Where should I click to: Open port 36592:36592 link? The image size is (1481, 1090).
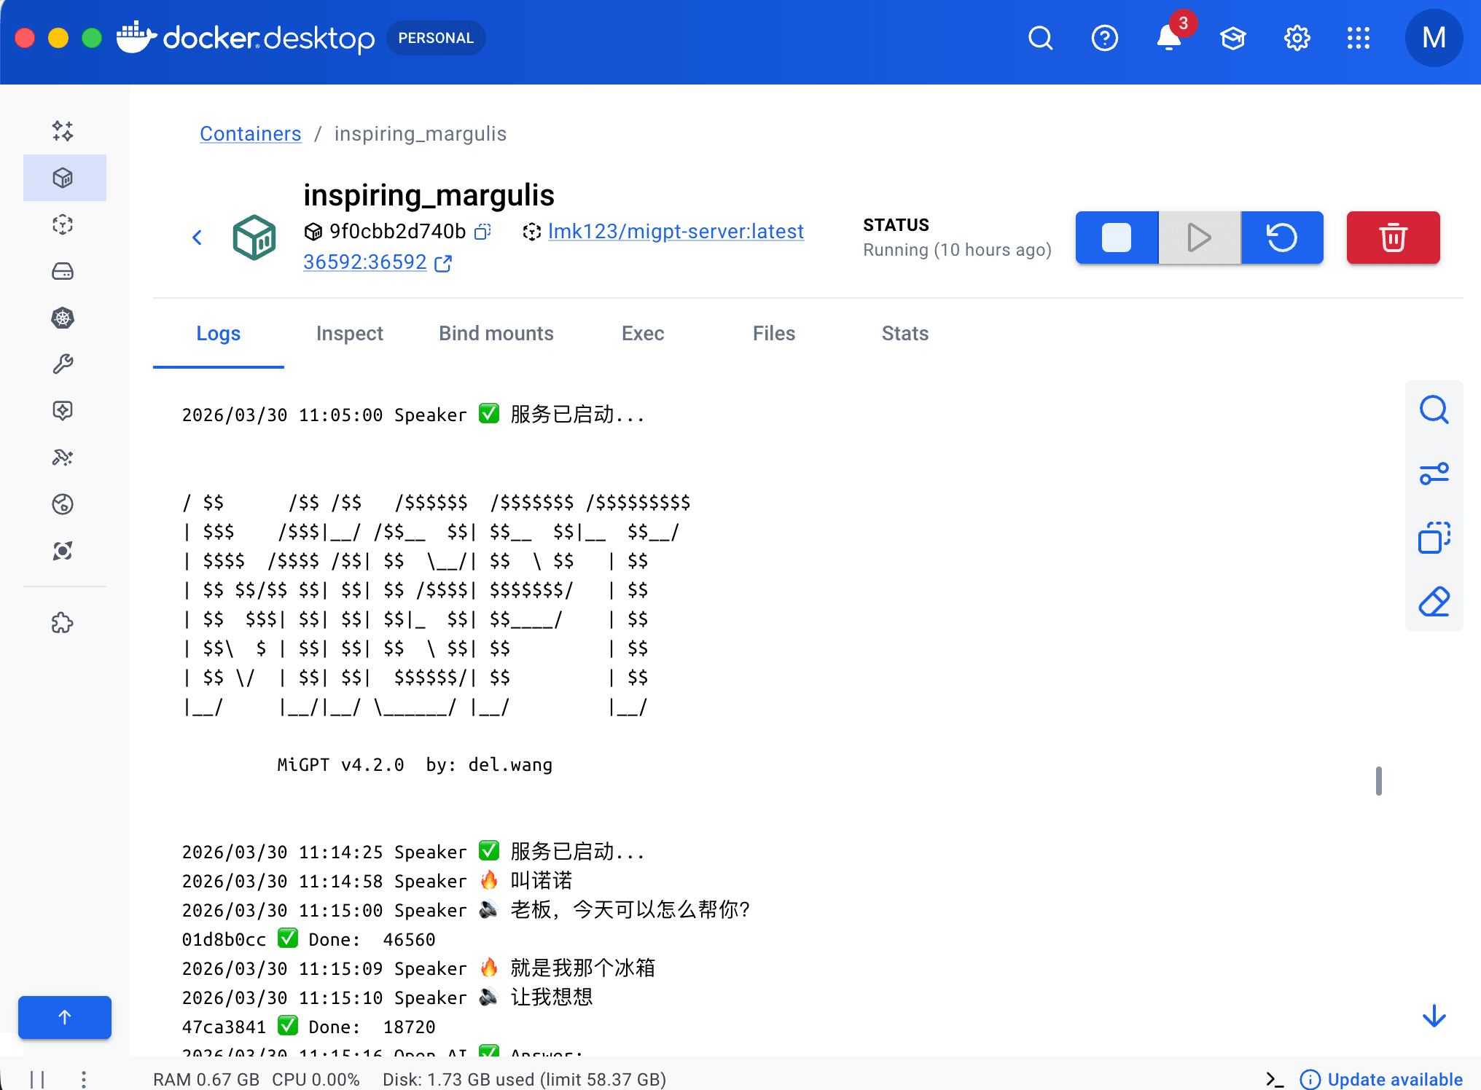pos(364,262)
